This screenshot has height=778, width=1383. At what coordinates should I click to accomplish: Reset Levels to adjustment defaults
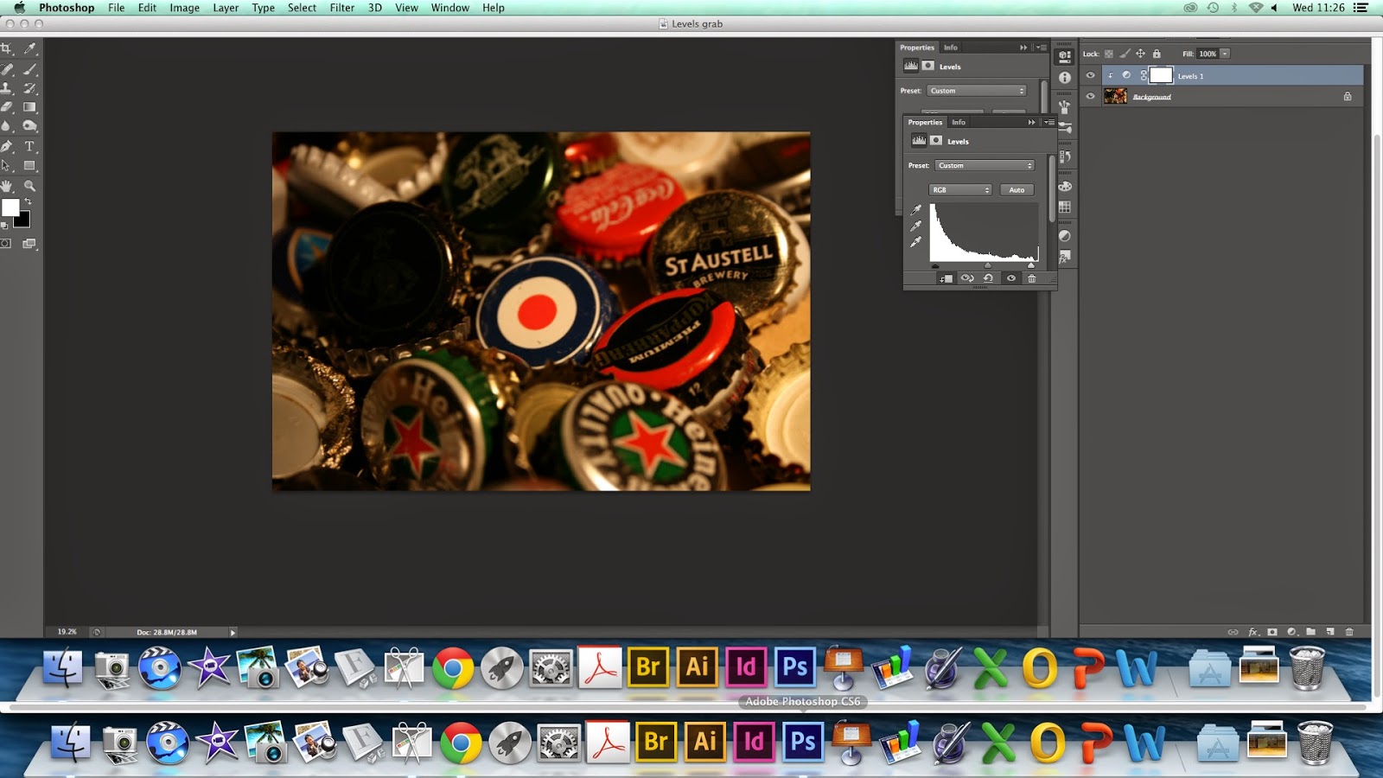(988, 278)
